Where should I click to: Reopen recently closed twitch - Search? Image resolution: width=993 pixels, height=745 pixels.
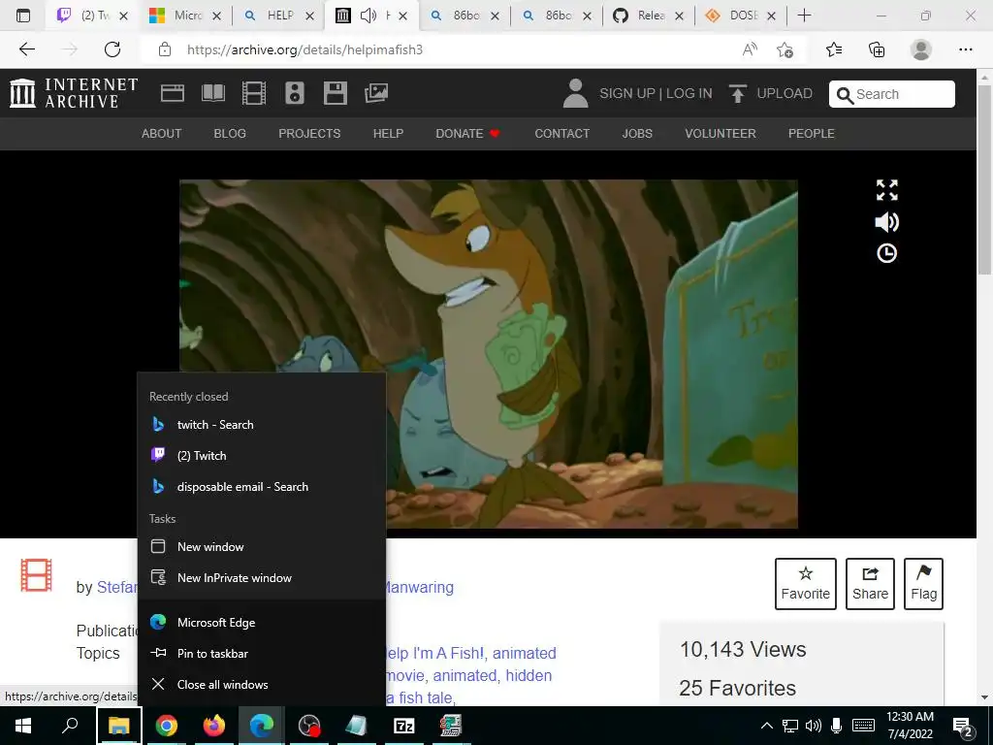262,425
